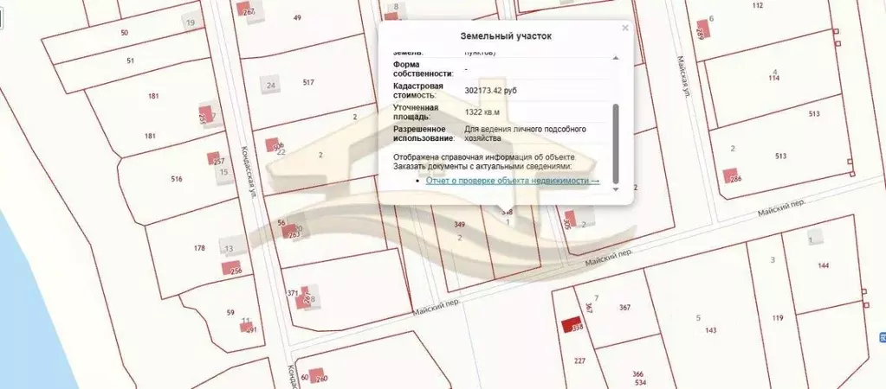Select building marker 263 on the map
This screenshot has width=886, height=389.
(289, 231)
